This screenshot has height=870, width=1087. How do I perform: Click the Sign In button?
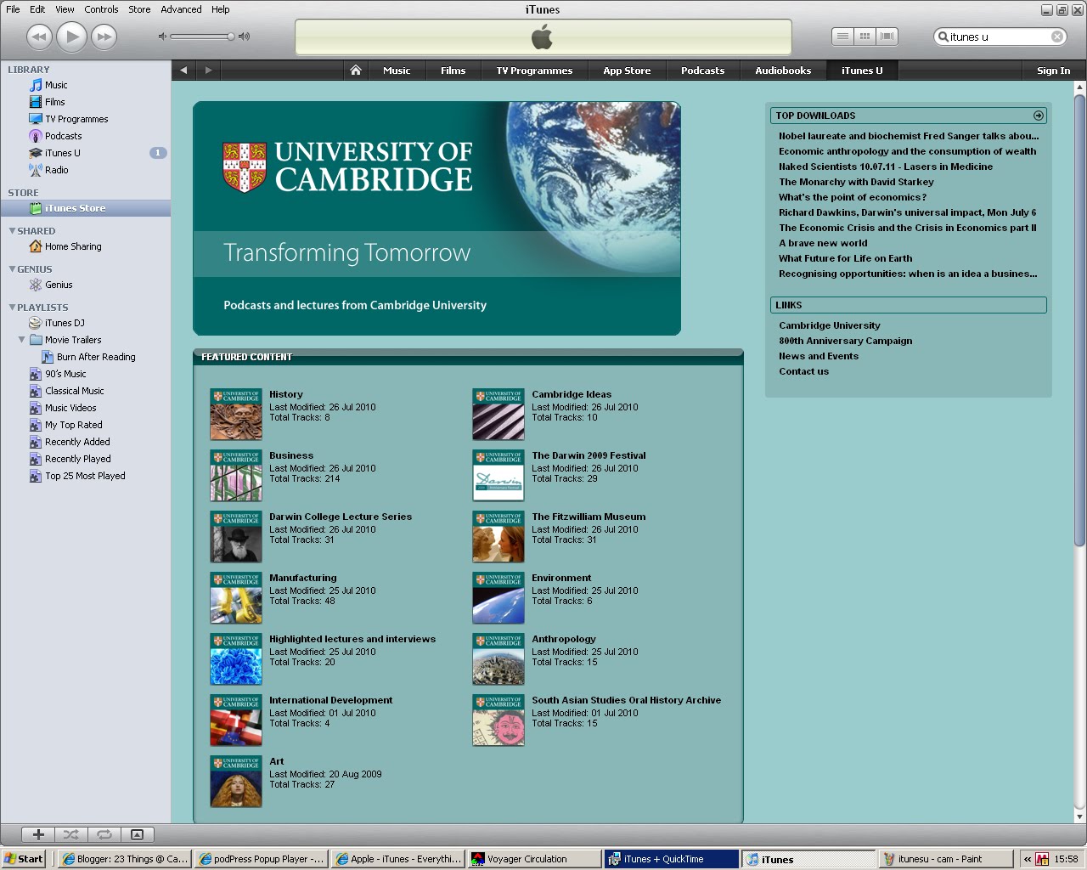tap(1053, 71)
